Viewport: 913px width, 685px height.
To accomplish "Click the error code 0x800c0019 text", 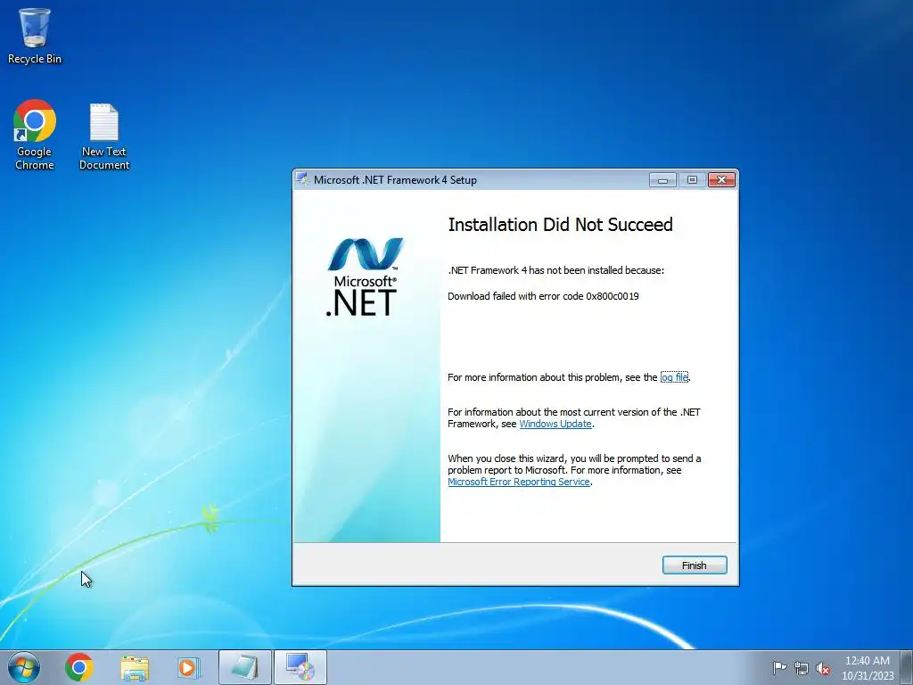I will pyautogui.click(x=612, y=296).
